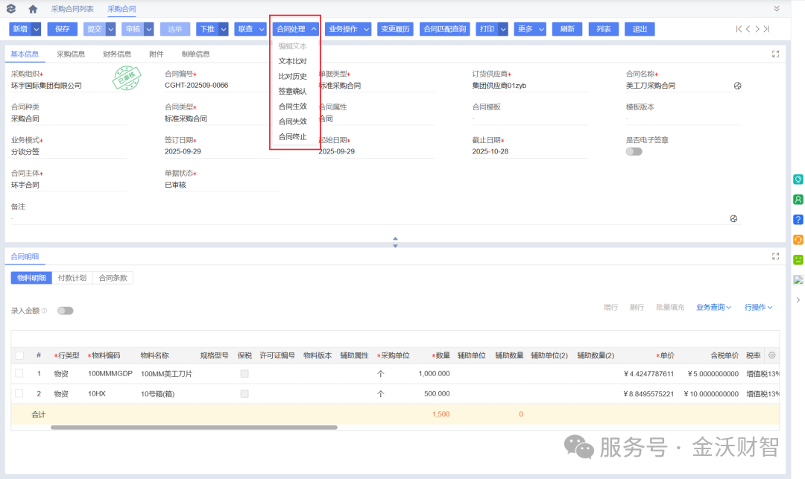This screenshot has height=479, width=805.
Task: Maximize the 合同明细 panel
Action: (775, 256)
